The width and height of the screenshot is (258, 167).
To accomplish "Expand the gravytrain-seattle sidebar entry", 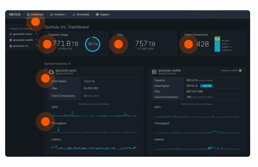I will [36, 40].
